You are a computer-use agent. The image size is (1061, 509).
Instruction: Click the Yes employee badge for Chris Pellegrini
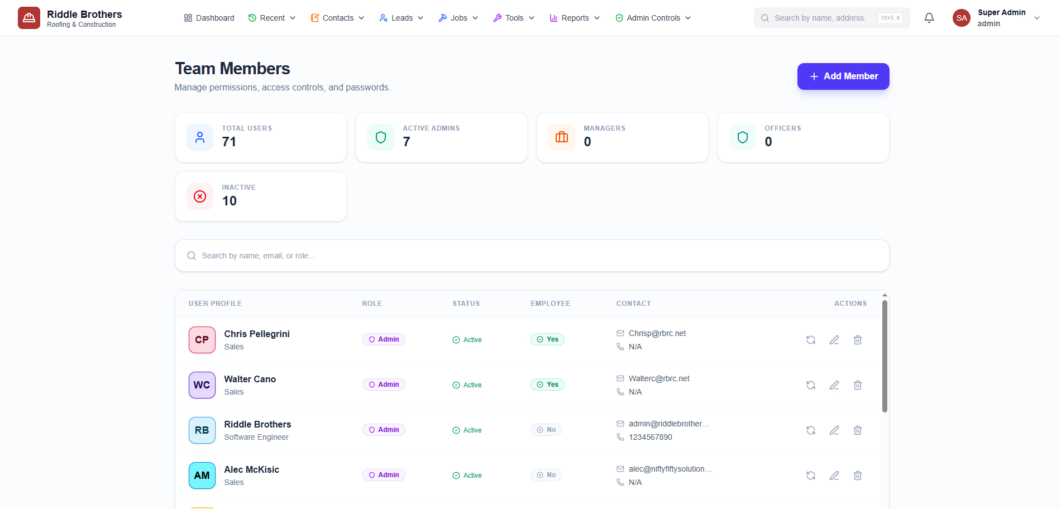coord(547,339)
